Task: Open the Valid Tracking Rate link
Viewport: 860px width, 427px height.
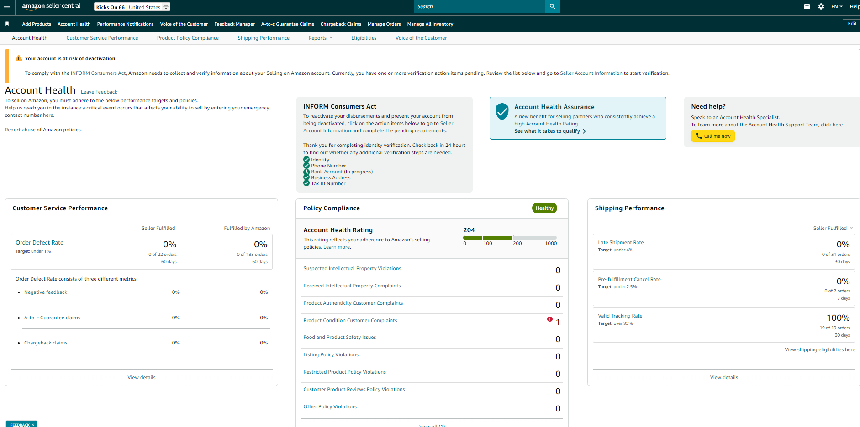Action: [x=620, y=316]
